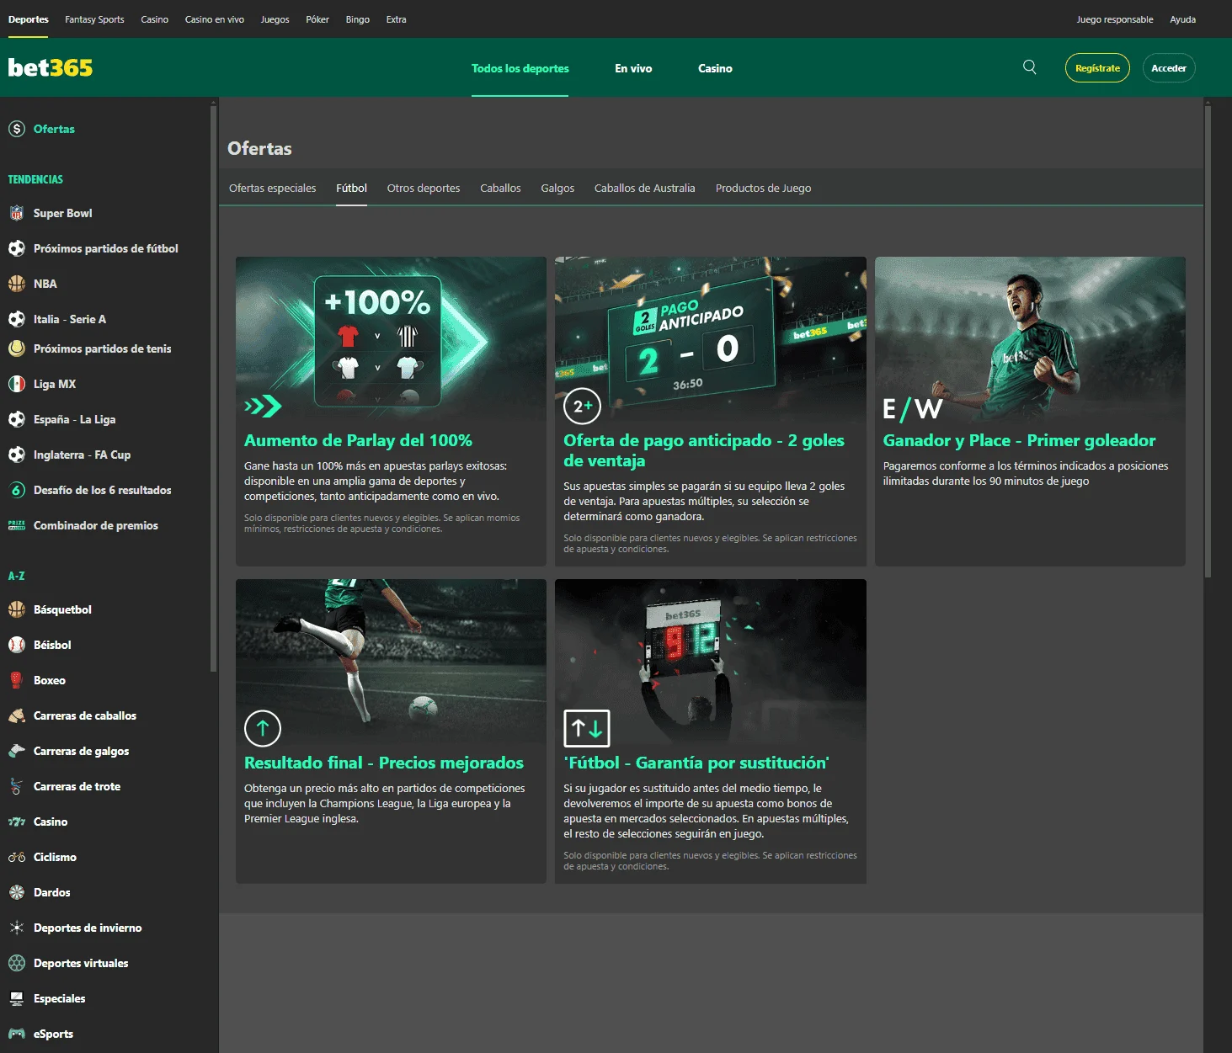Viewport: 1232px width, 1053px height.
Task: Open the Caballos tab
Action: point(500,189)
